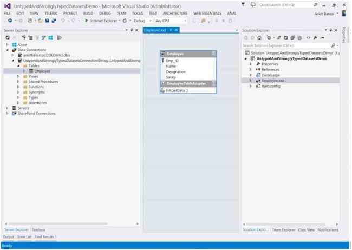
Task: Click the Open File toolbar icon
Action: (41, 21)
